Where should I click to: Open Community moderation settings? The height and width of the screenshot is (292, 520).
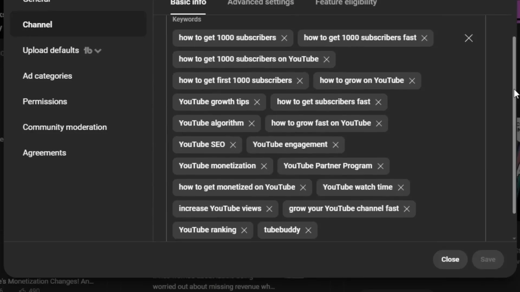tap(64, 127)
